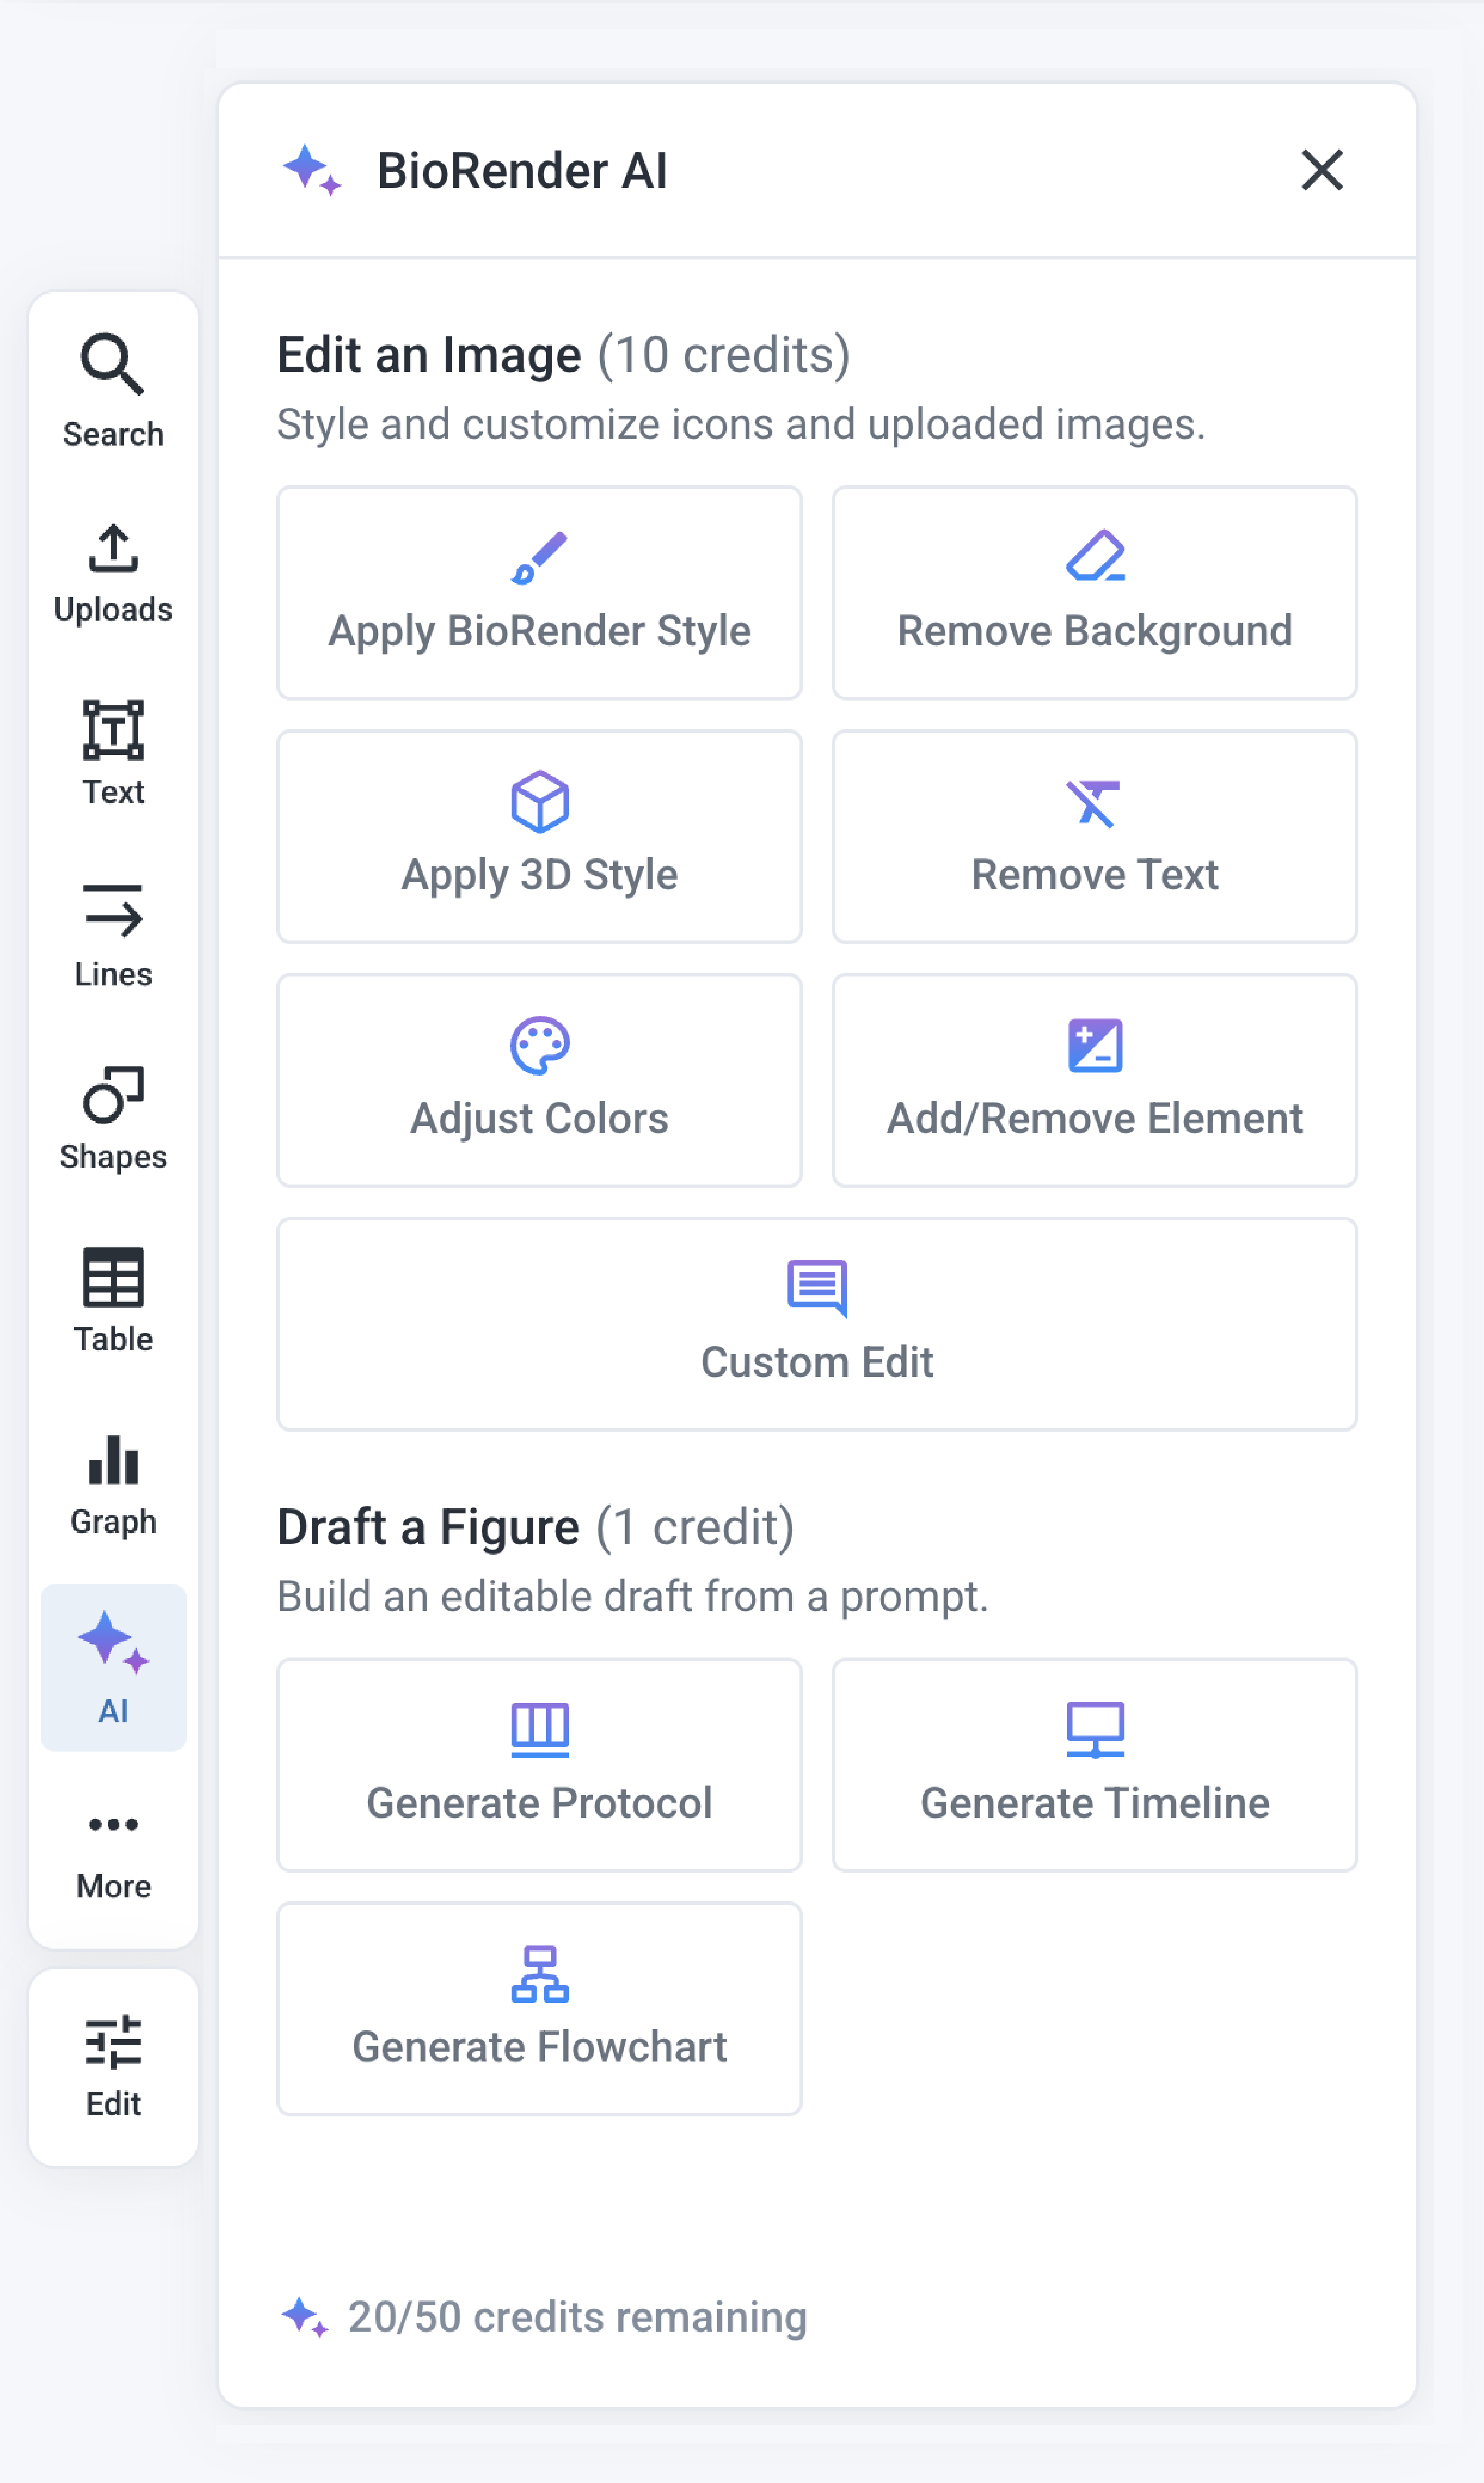Viewport: 1484px width, 2483px height.
Task: Open the Uploads panel
Action: (113, 573)
